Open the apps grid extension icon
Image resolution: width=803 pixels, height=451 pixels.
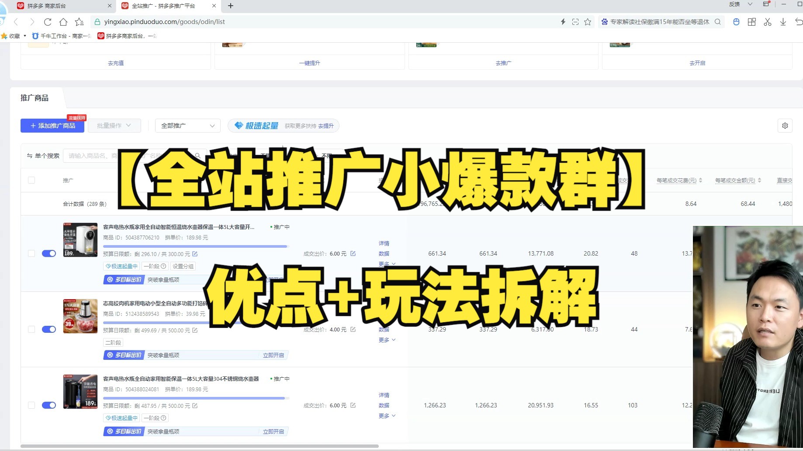(752, 22)
